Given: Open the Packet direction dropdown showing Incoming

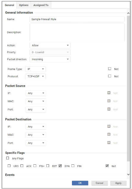Looking at the screenshot, I should pos(50,59).
